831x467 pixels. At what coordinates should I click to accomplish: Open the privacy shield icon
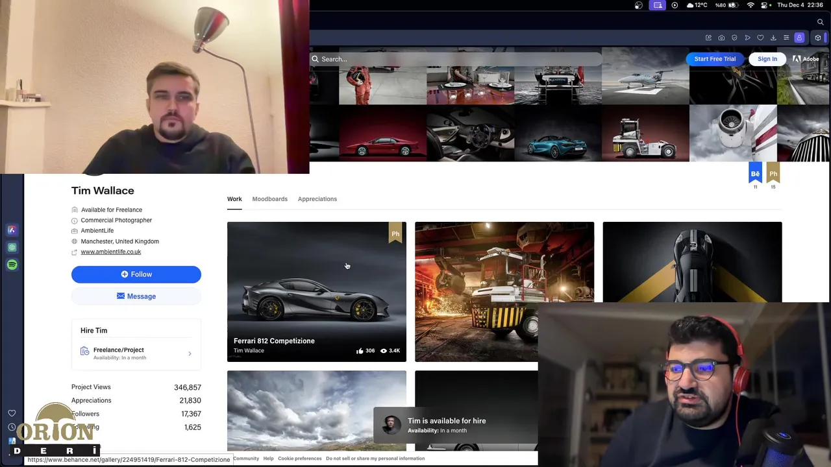pyautogui.click(x=734, y=38)
